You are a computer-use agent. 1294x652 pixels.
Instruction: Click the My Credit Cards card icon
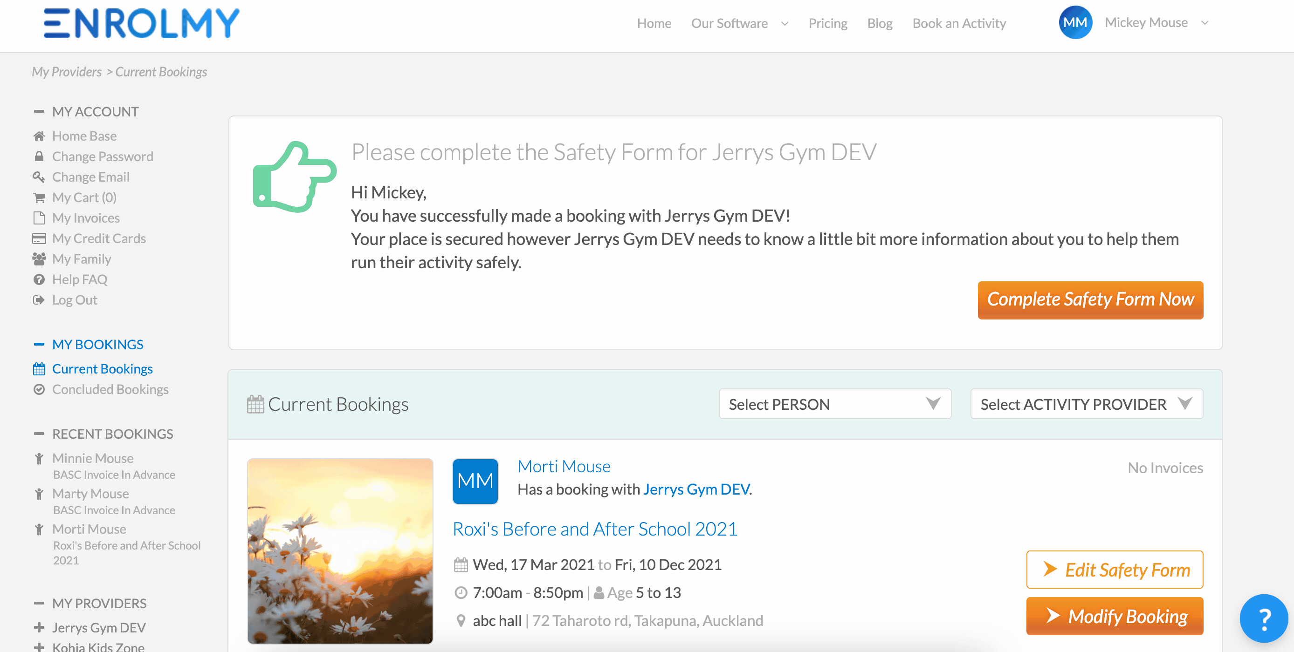39,238
